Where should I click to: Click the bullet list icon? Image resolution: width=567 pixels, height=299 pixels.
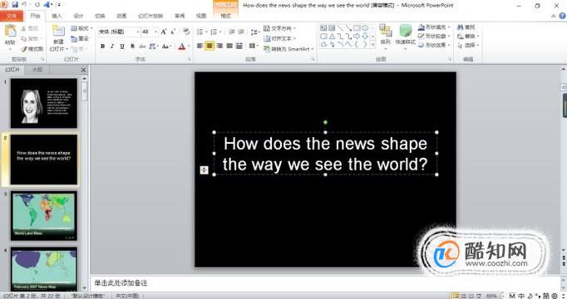(x=200, y=32)
